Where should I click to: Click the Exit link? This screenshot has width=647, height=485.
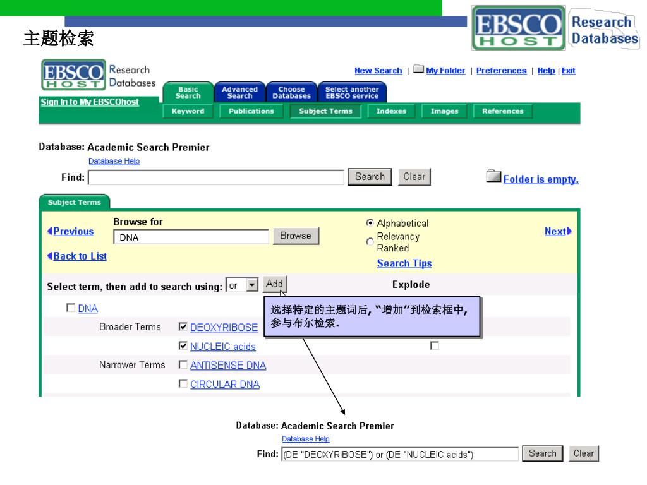coord(568,71)
